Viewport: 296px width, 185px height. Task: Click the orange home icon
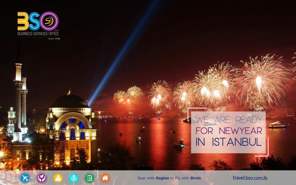(105, 178)
